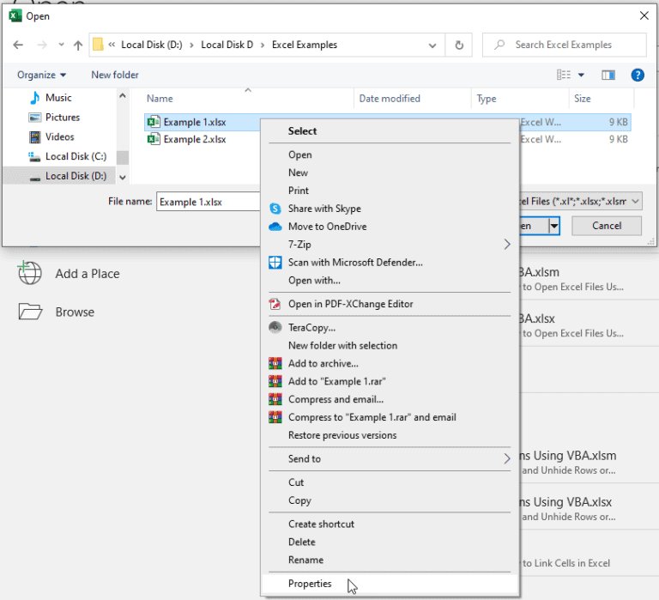
Task: Click the TeraCopy... entry
Action: pos(311,328)
